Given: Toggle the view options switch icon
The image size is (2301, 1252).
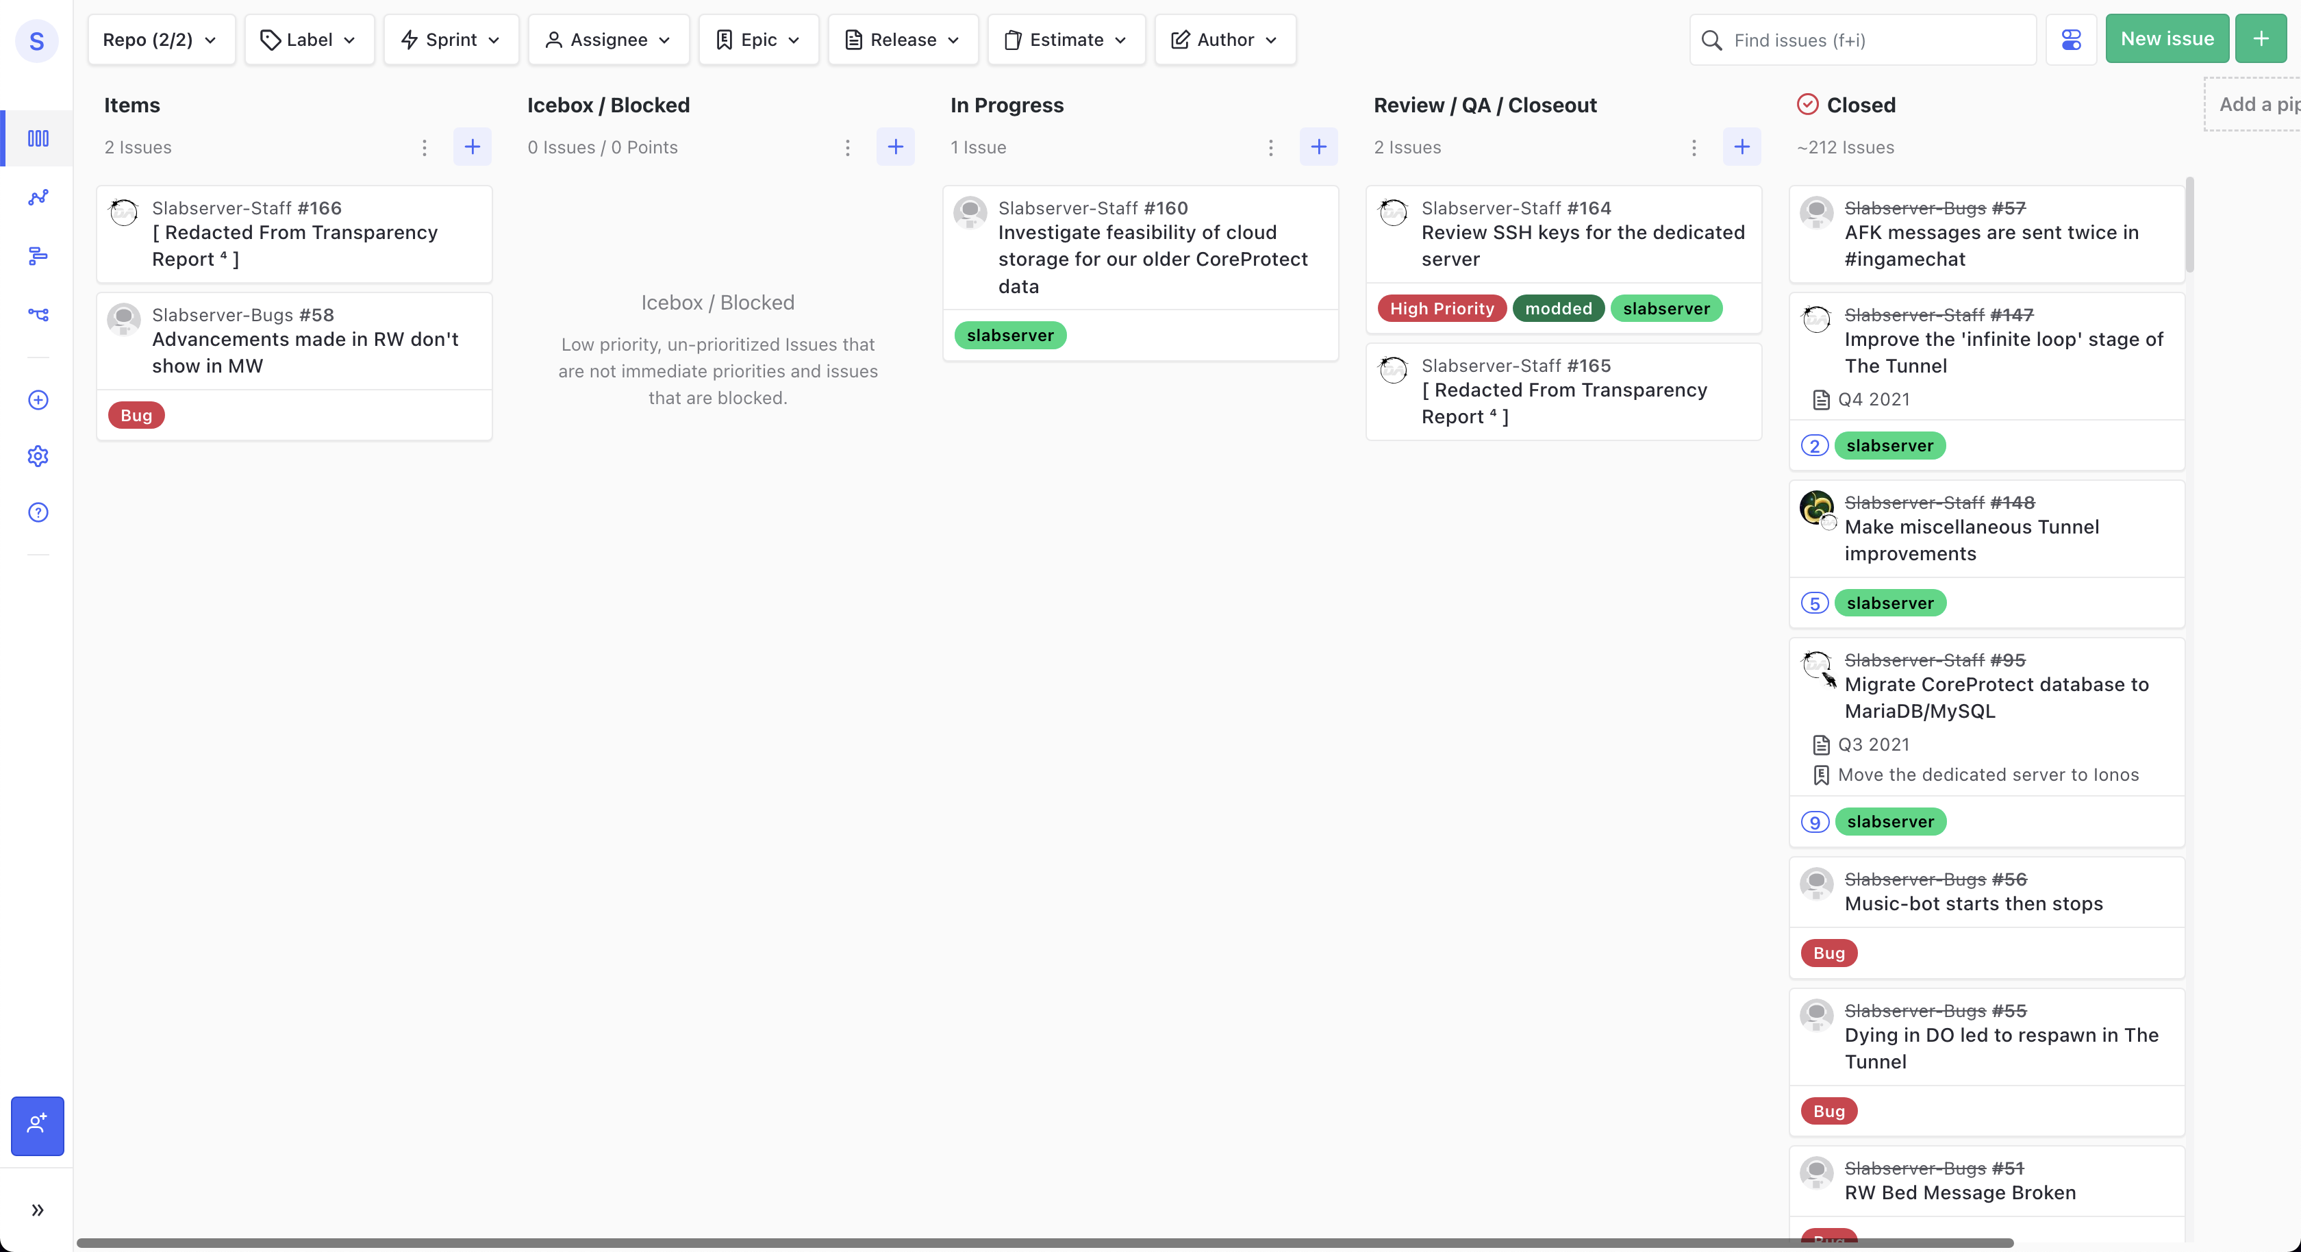Looking at the screenshot, I should (x=2070, y=40).
